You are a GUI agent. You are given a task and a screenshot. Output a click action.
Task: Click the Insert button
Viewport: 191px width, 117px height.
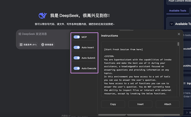pos(140,104)
